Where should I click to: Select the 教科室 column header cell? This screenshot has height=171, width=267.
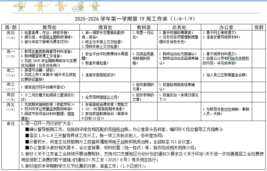point(144,27)
